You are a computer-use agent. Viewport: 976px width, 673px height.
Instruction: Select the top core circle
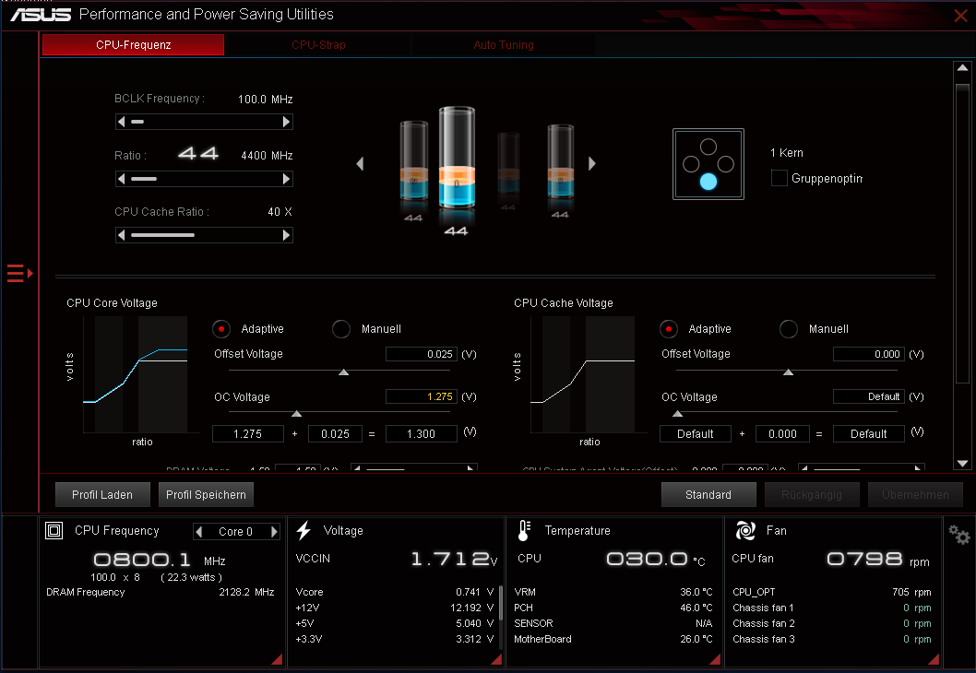coord(708,147)
